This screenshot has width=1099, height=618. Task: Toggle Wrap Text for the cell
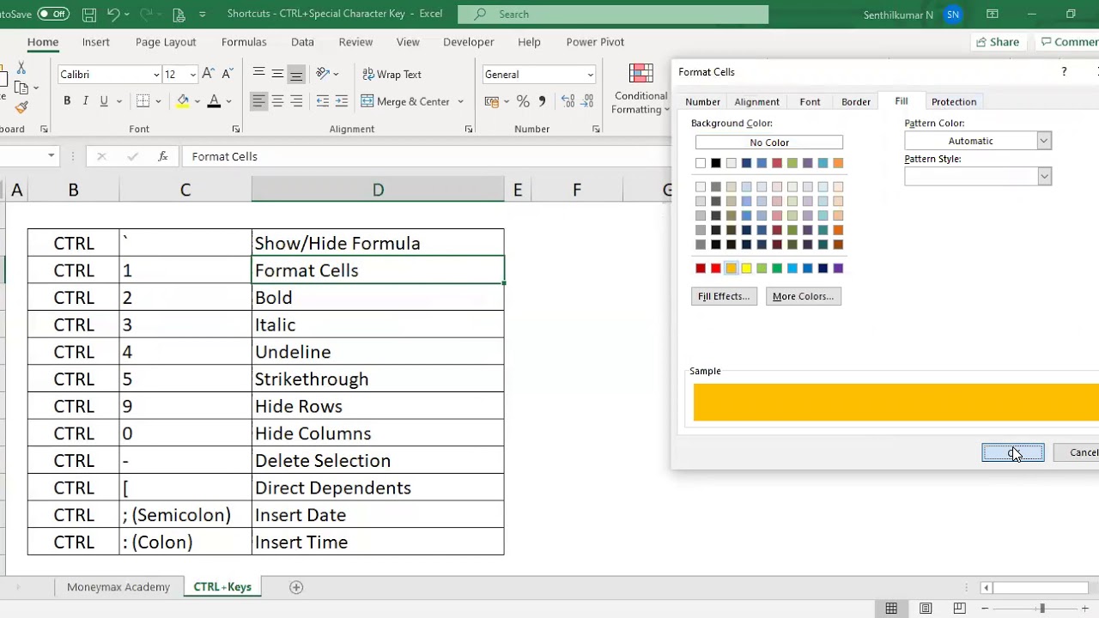tap(392, 75)
